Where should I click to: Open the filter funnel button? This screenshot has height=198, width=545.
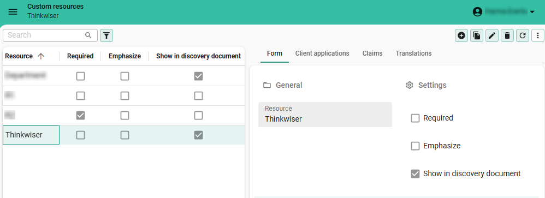point(106,35)
